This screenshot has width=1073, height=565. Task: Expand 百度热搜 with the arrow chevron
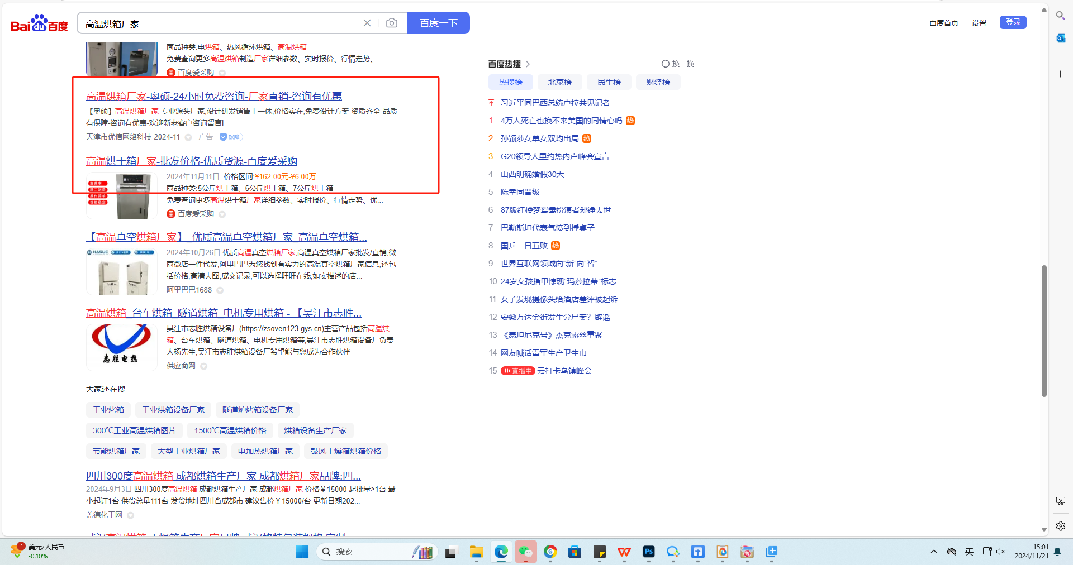click(x=528, y=64)
